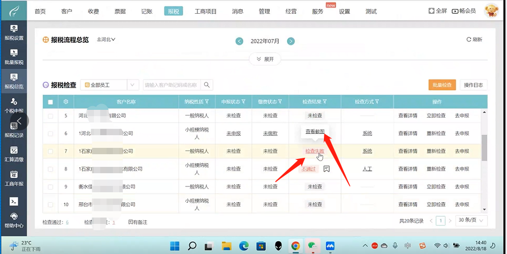Open 报税设置 in the left sidebar
Image resolution: width=507 pixels, height=254 pixels.
point(14,32)
